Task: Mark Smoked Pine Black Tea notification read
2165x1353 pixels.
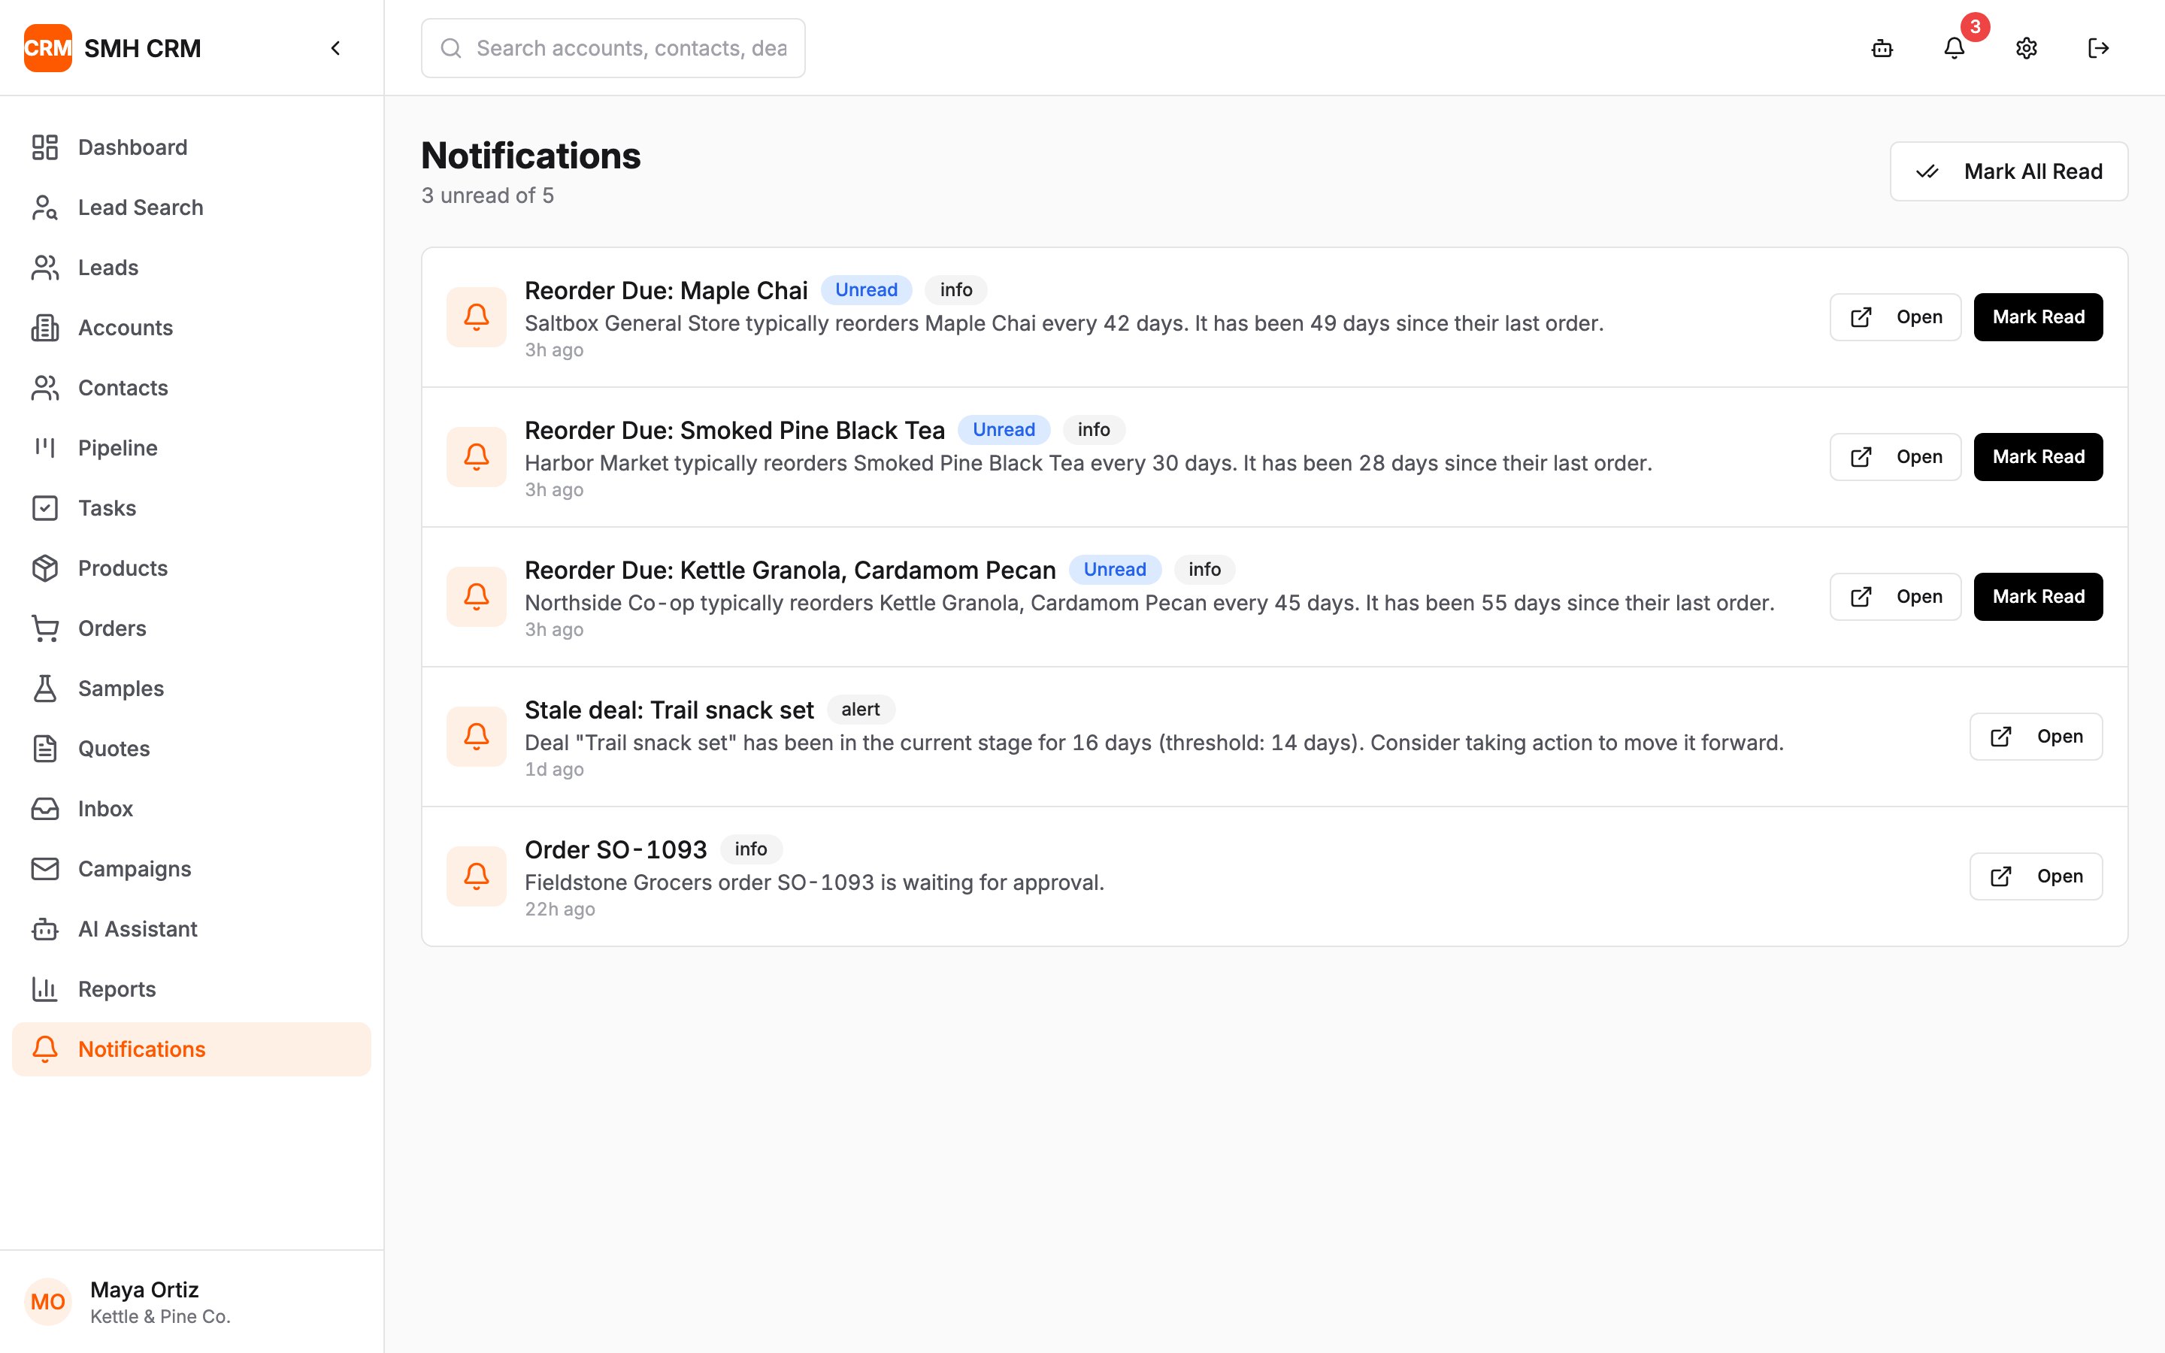Action: tap(2038, 457)
